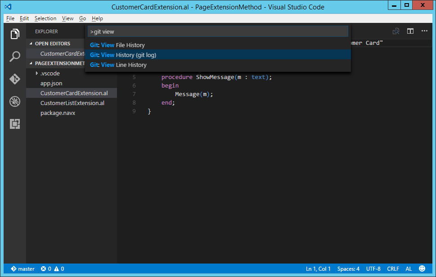The height and width of the screenshot is (277, 436).
Task: Click the Show Preview icon in editor toolbar
Action: tap(396, 31)
